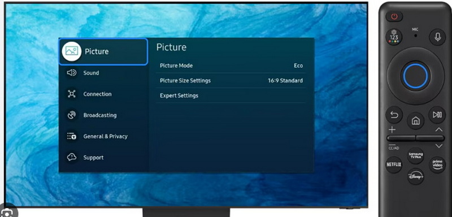Click the Home button on remote

(415, 121)
